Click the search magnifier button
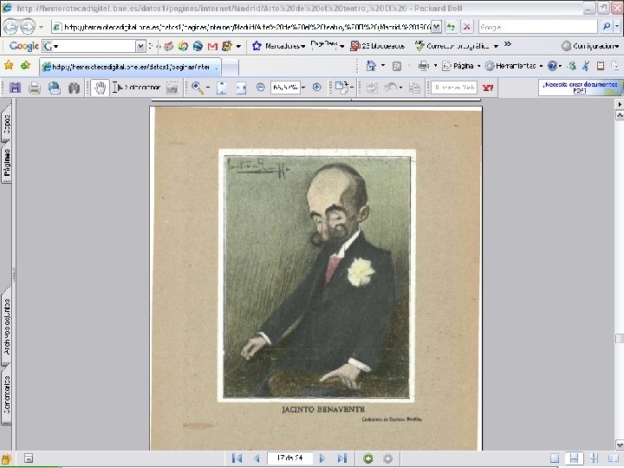The height and width of the screenshot is (468, 624). pyautogui.click(x=607, y=27)
